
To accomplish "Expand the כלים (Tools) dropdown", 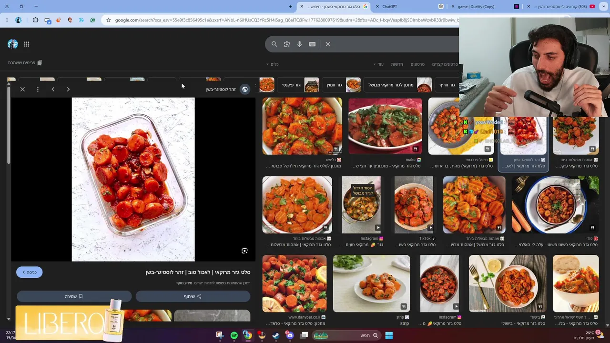I will click(x=272, y=64).
